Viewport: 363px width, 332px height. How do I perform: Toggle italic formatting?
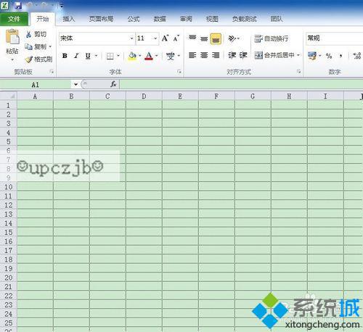click(76, 56)
